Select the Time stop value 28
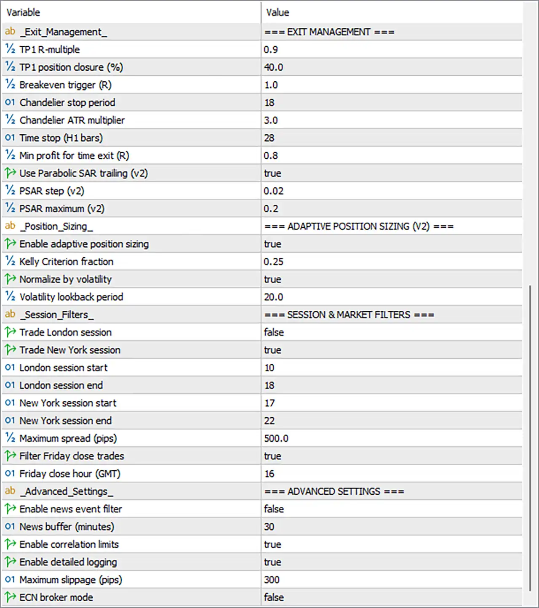Screen dimensions: 539x608 coord(269,138)
